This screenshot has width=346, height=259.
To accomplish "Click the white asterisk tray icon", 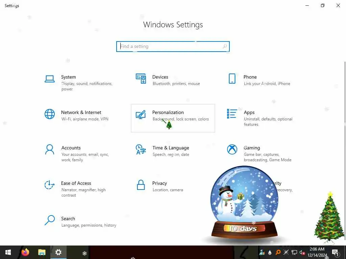I will [286, 252].
